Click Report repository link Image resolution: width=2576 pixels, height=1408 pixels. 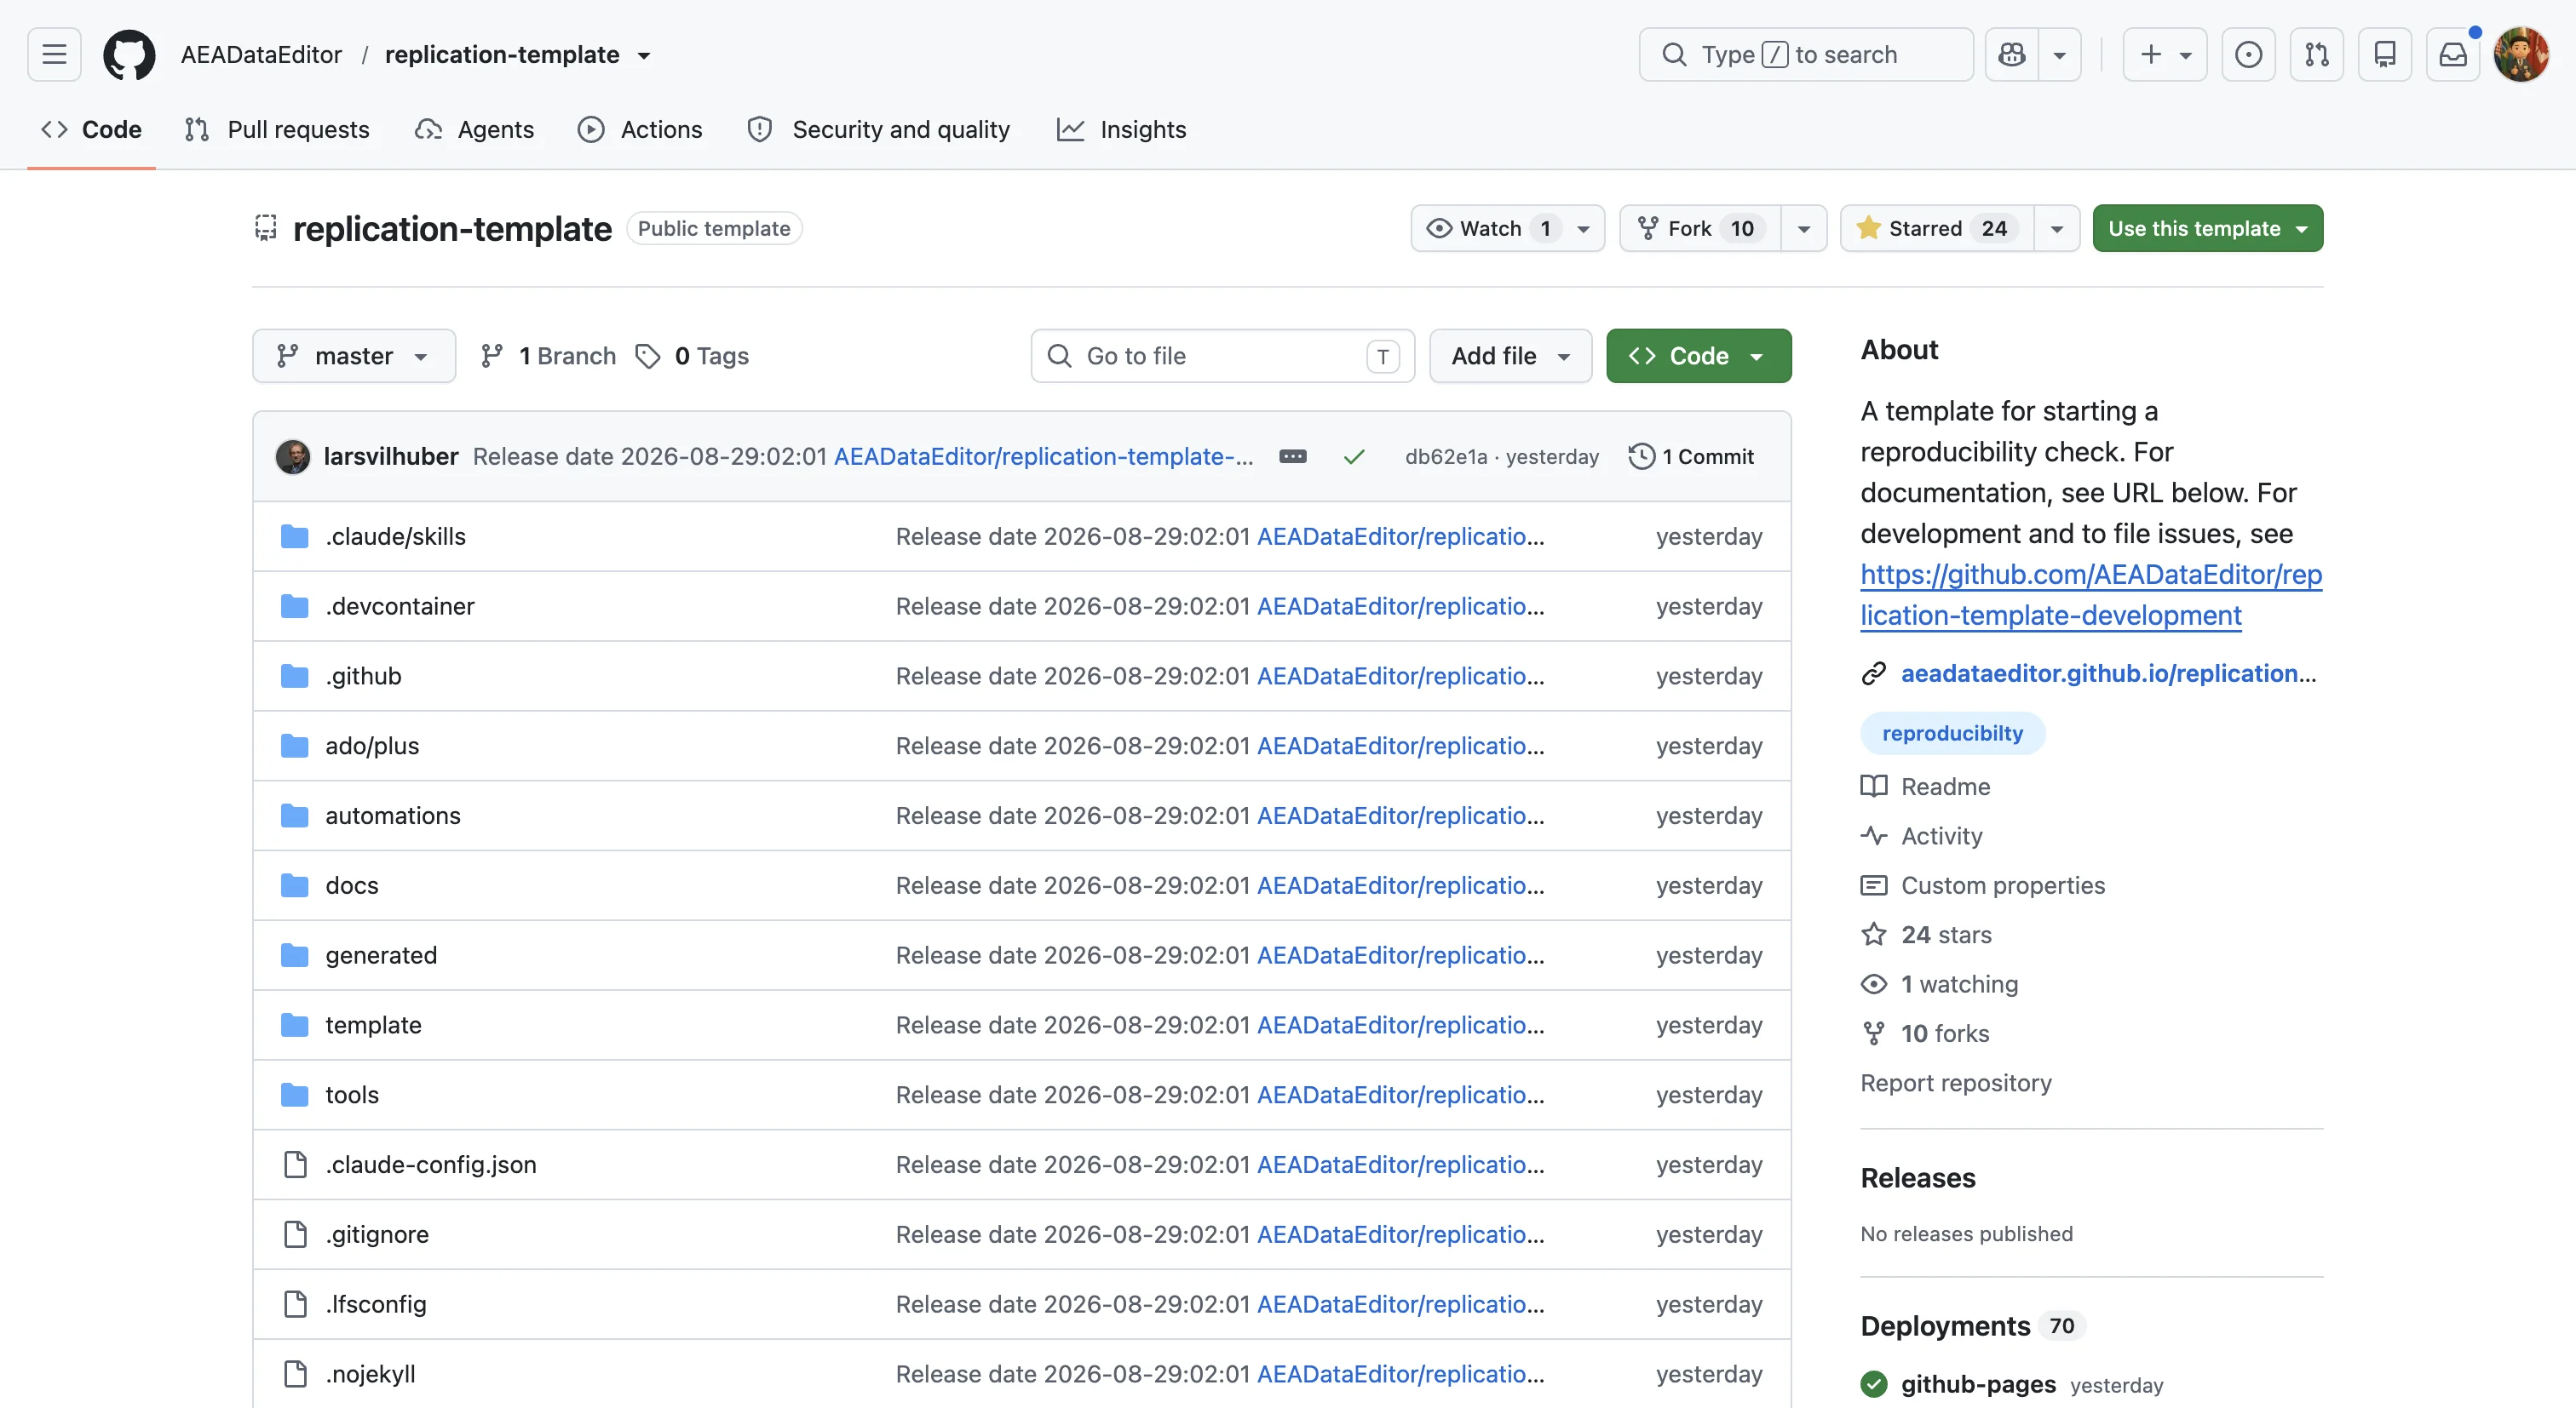(1956, 1085)
